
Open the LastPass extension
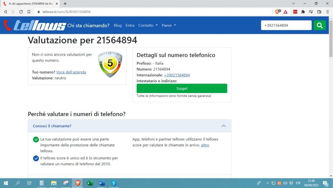[295, 11]
